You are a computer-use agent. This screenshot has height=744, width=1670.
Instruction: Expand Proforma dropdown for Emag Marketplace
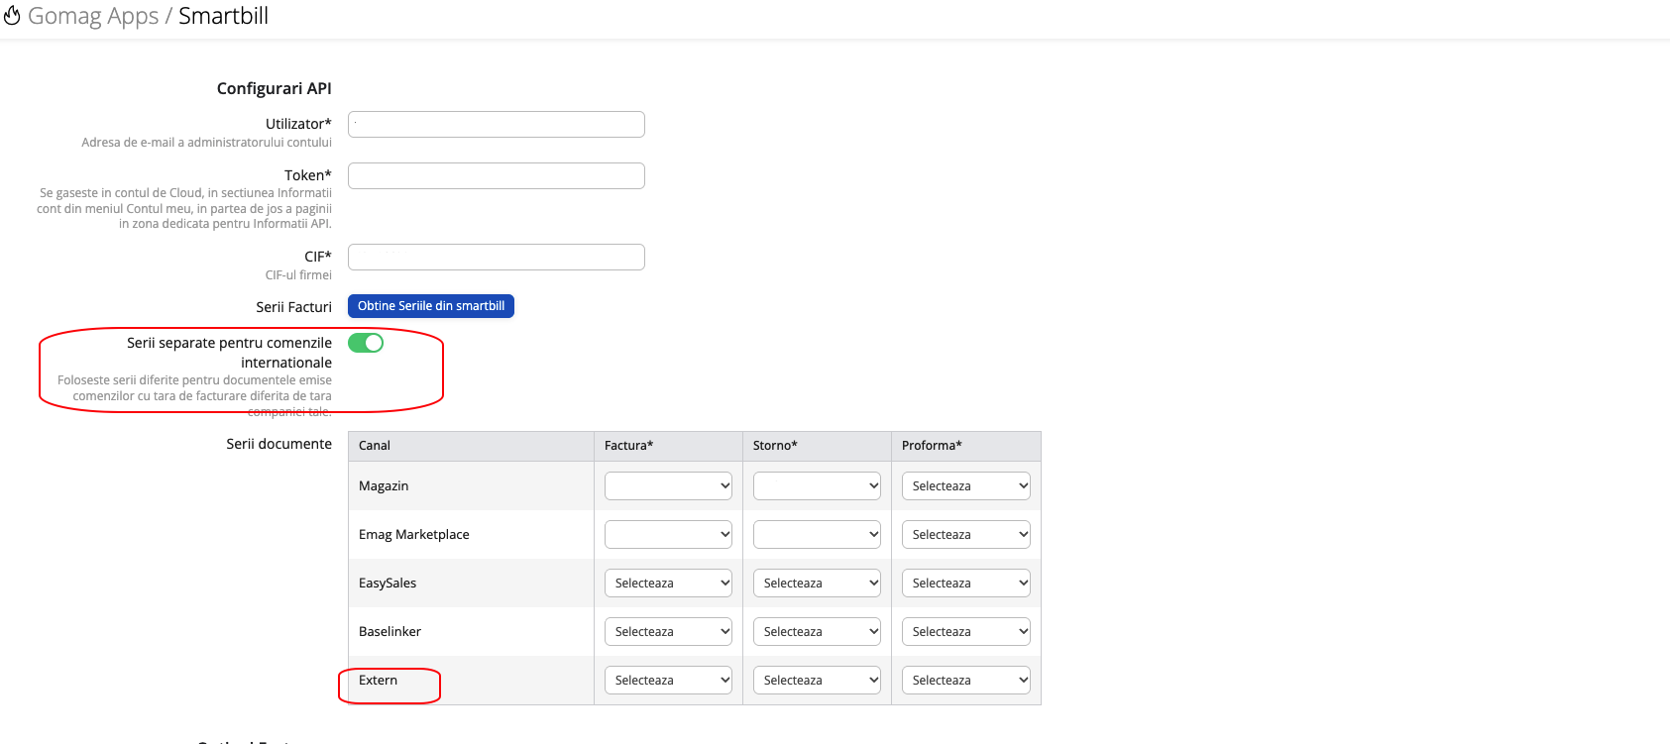pyautogui.click(x=966, y=535)
